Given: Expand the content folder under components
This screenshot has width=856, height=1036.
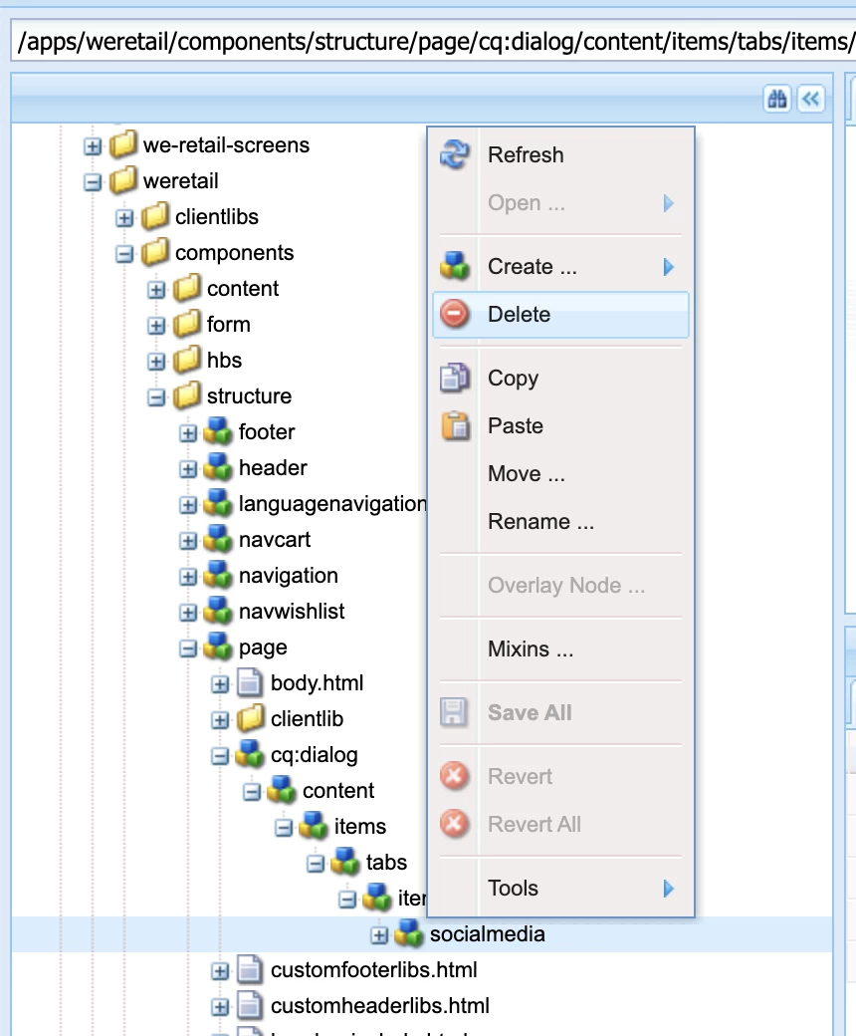Looking at the screenshot, I should click(x=156, y=290).
